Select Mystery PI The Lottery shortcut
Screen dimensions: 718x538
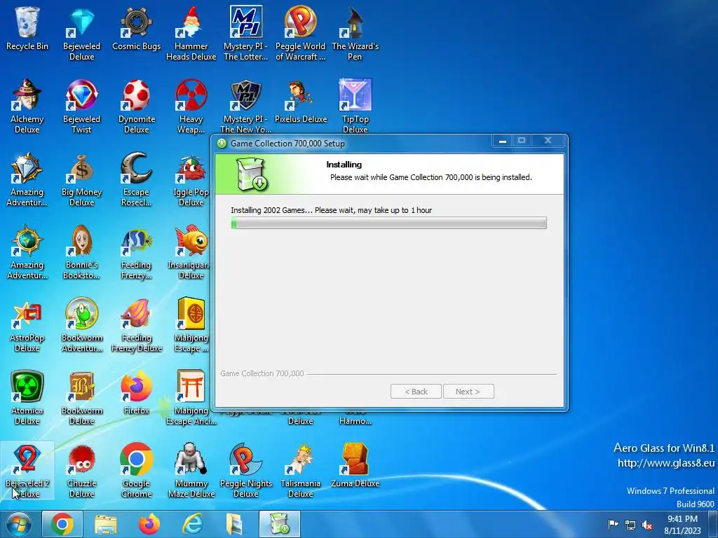pyautogui.click(x=246, y=33)
